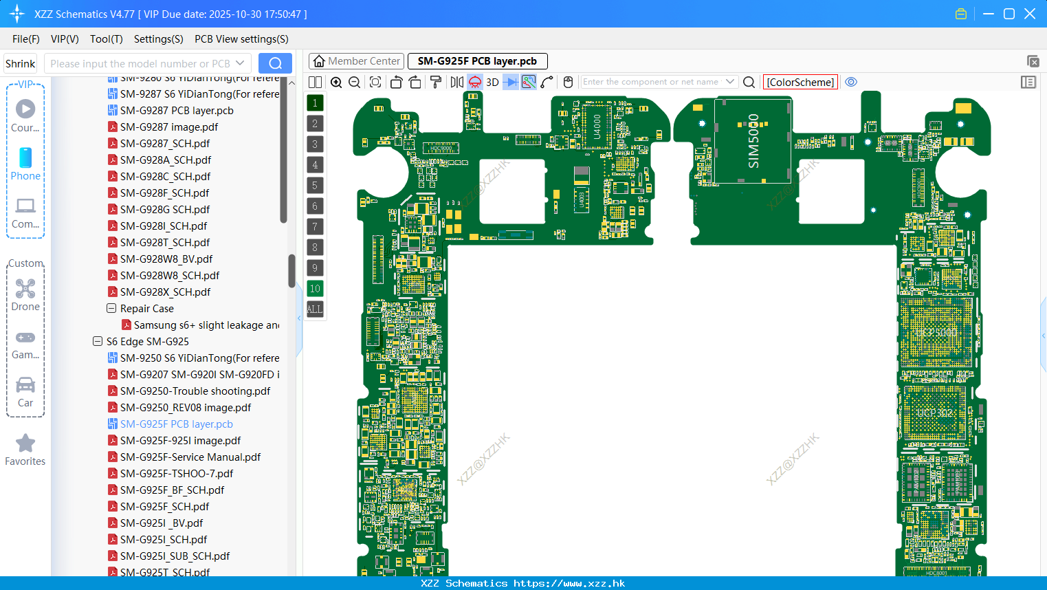Toggle split view icon in PCB toolbar

[x=315, y=82]
